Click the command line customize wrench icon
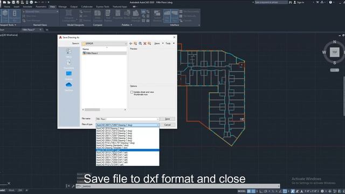 pos(73,186)
